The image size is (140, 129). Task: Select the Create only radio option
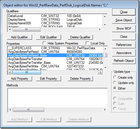pyautogui.click(x=115, y=77)
